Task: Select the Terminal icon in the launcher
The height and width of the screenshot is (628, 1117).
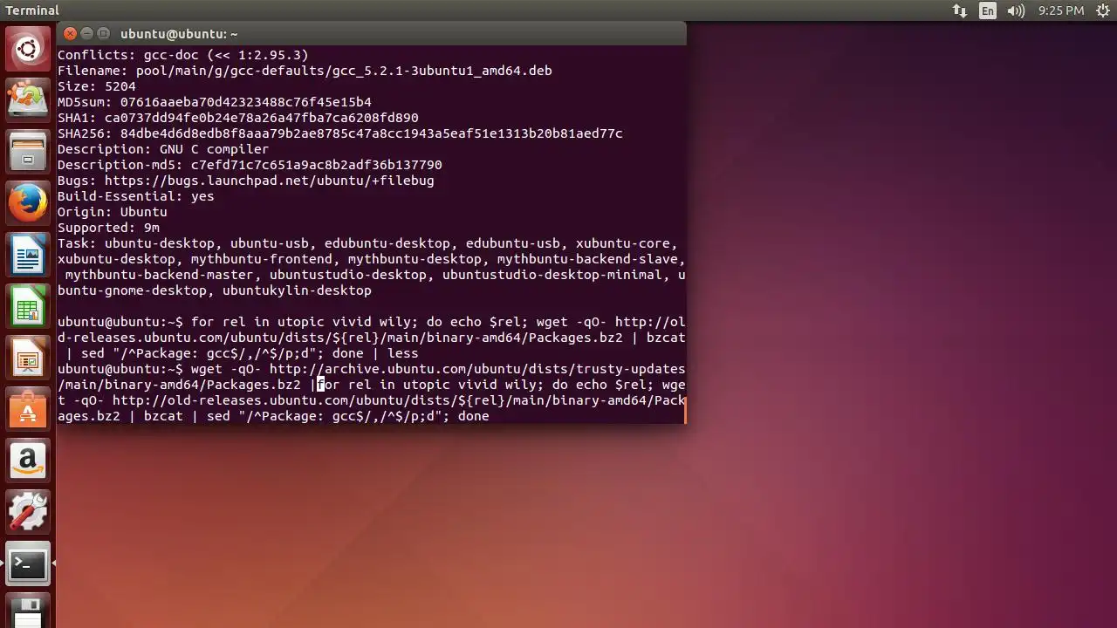Action: (28, 565)
